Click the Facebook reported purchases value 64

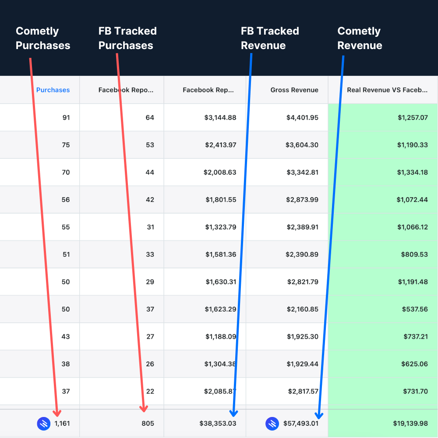tap(150, 117)
